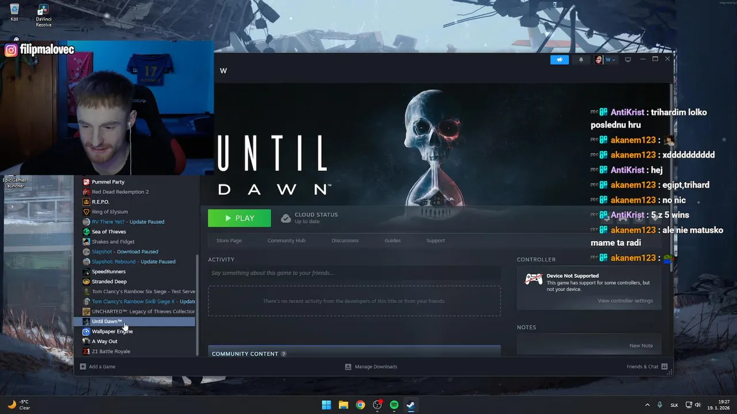Click the Sea of Thieves game icon
Screen dimensions: 737x414
pyautogui.click(x=86, y=232)
